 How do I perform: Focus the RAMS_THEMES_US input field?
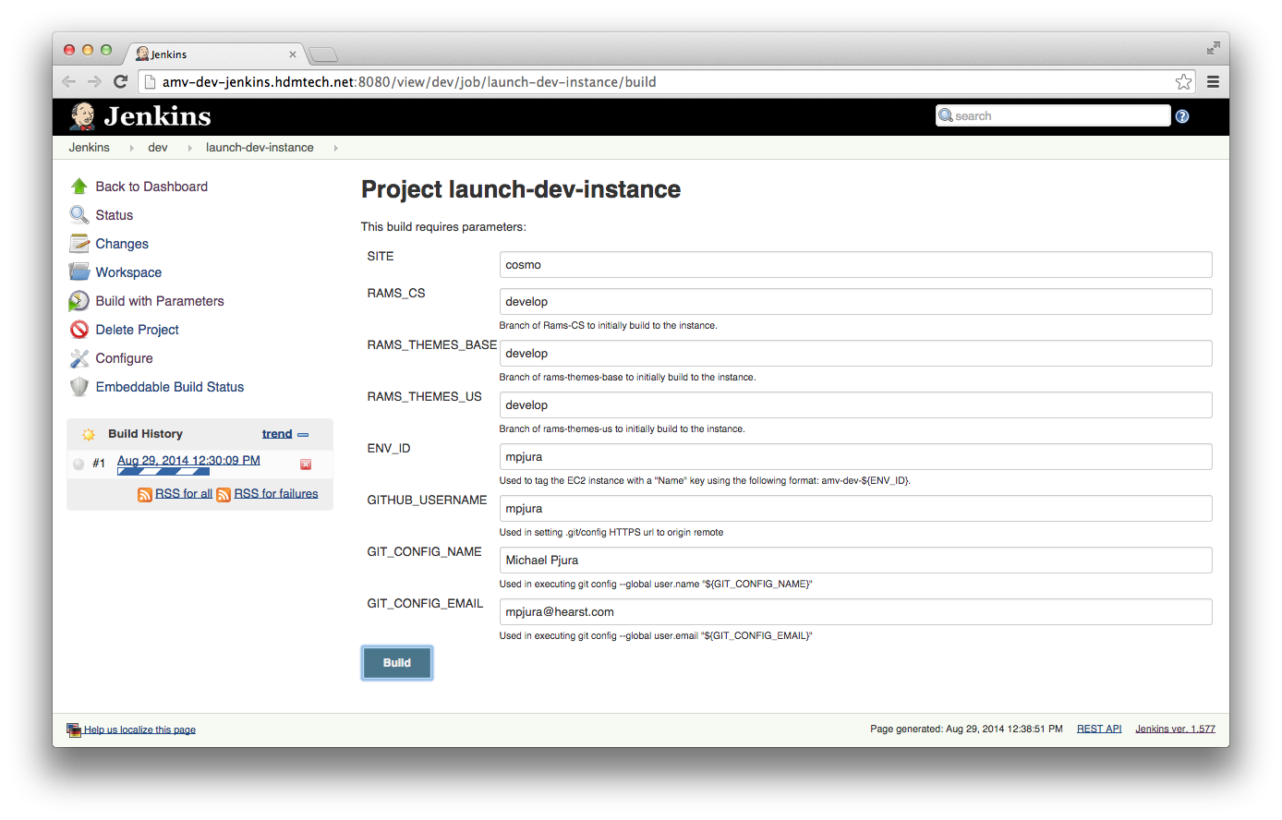pyautogui.click(x=855, y=405)
